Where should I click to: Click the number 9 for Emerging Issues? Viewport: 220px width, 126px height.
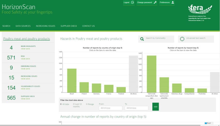point(11,68)
